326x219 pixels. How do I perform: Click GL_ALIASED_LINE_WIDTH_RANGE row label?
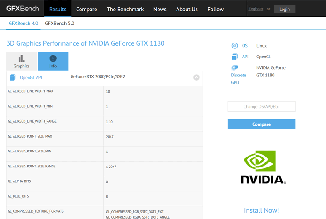(32, 121)
